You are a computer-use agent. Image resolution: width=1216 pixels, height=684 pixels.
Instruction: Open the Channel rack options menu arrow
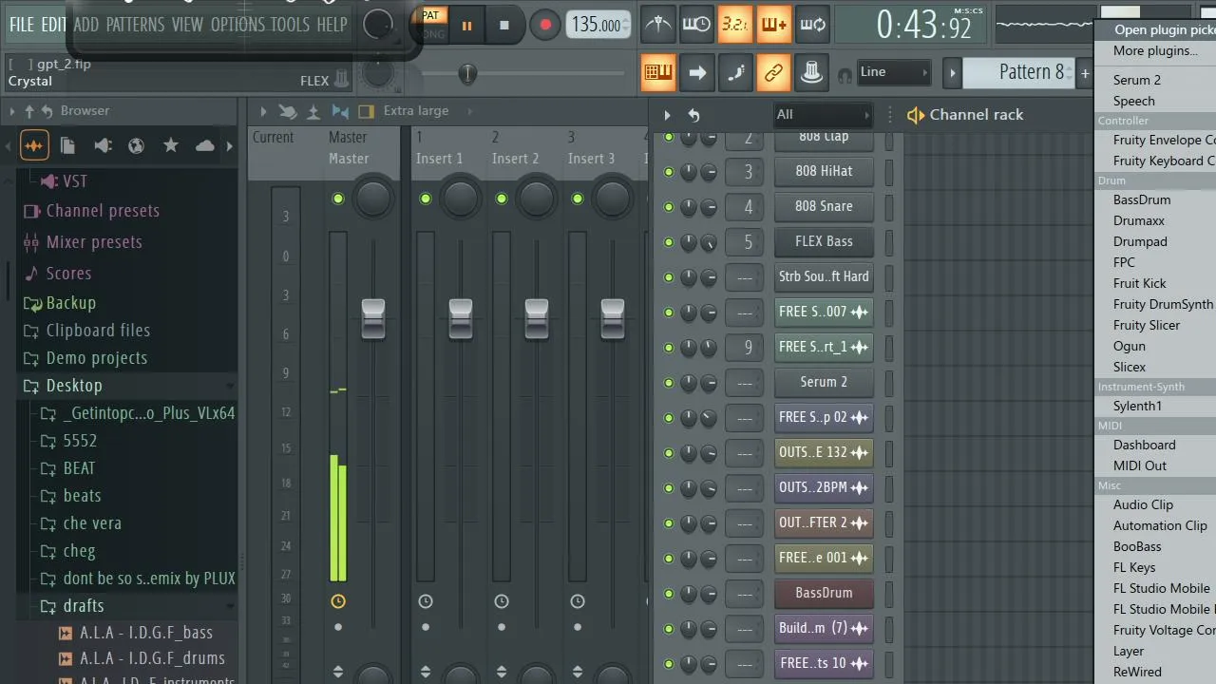pos(667,115)
